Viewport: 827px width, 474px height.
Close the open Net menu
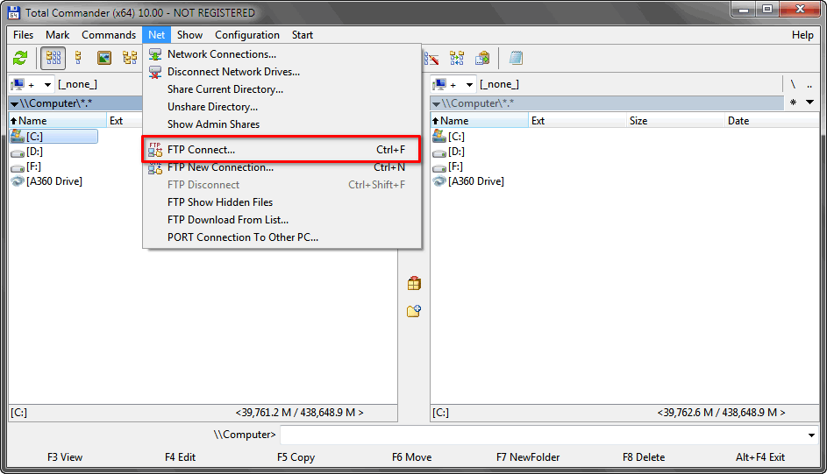pyautogui.click(x=157, y=35)
